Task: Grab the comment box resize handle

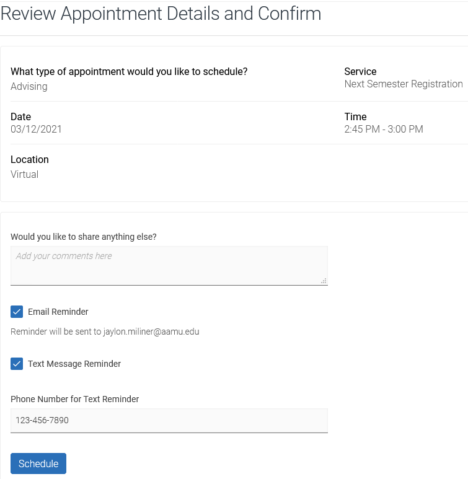Action: point(324,281)
